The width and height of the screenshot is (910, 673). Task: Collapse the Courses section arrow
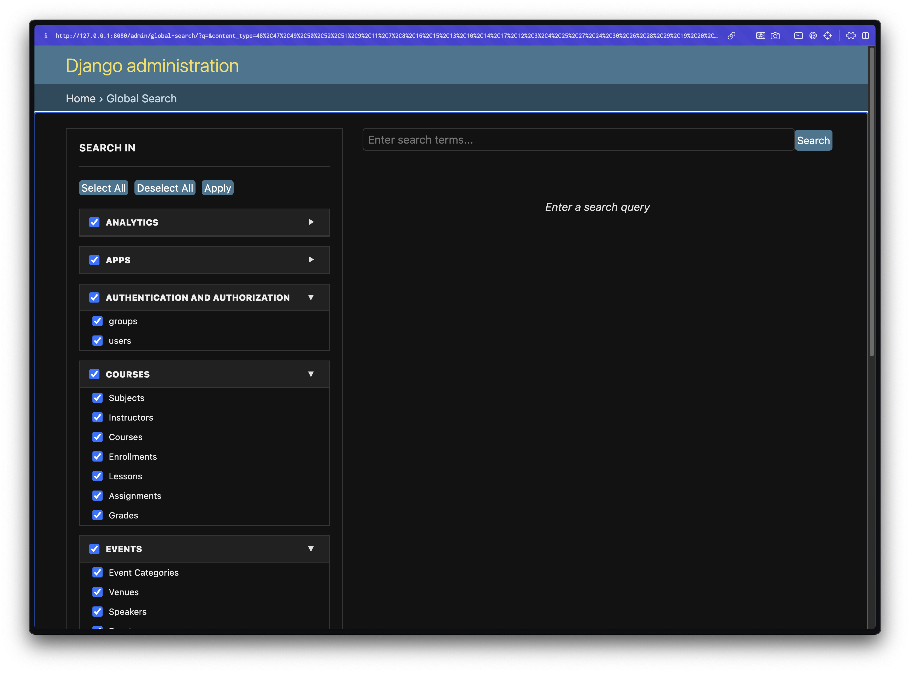tap(311, 374)
